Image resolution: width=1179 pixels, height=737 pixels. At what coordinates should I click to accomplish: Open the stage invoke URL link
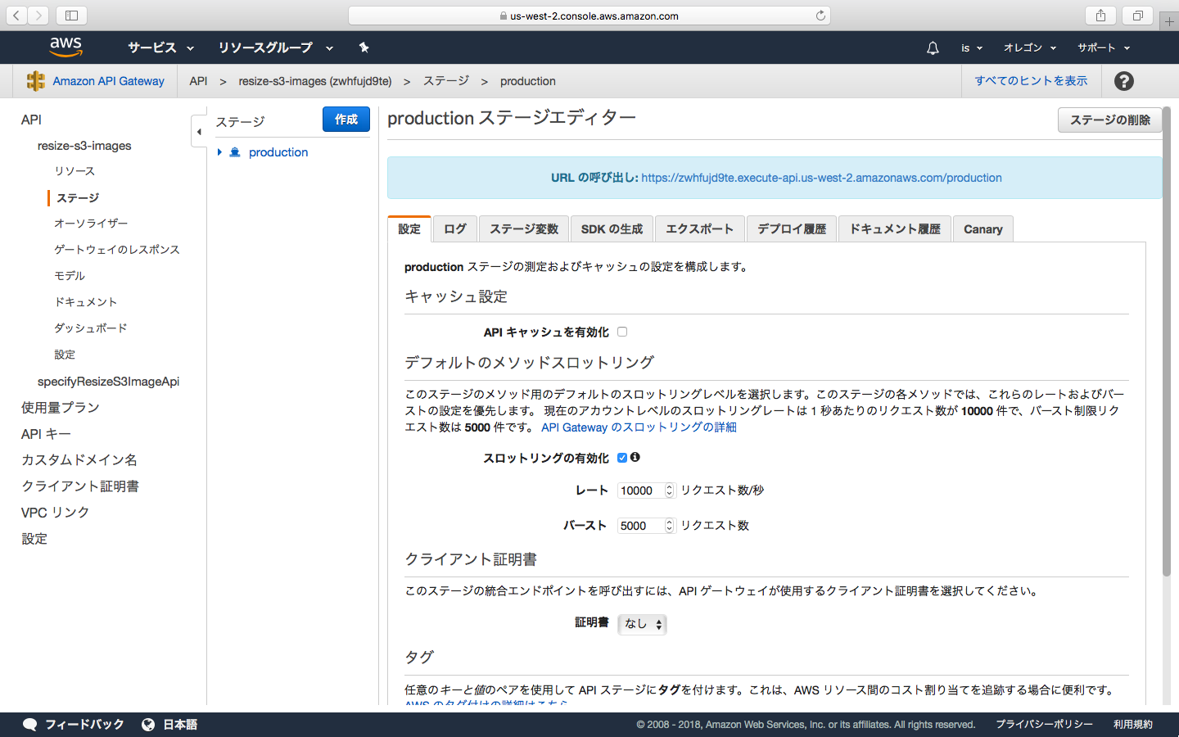(821, 178)
